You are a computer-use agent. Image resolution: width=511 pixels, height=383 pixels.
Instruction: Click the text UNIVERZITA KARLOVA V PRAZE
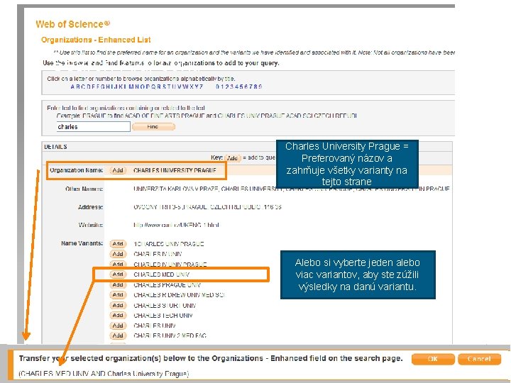176,189
